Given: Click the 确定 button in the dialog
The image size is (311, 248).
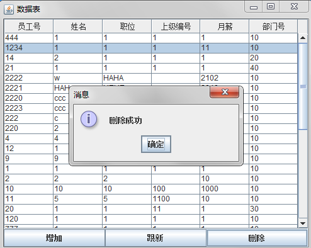Looking at the screenshot, I should (x=156, y=144).
